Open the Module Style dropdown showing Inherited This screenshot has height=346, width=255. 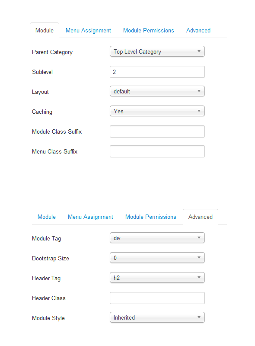pyautogui.click(x=157, y=317)
